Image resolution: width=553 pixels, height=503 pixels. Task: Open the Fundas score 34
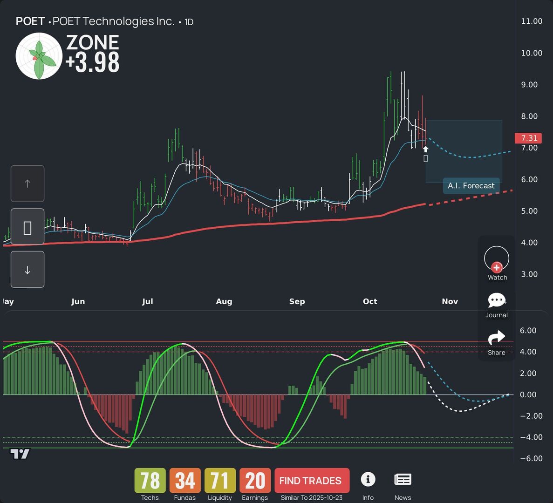point(185,481)
